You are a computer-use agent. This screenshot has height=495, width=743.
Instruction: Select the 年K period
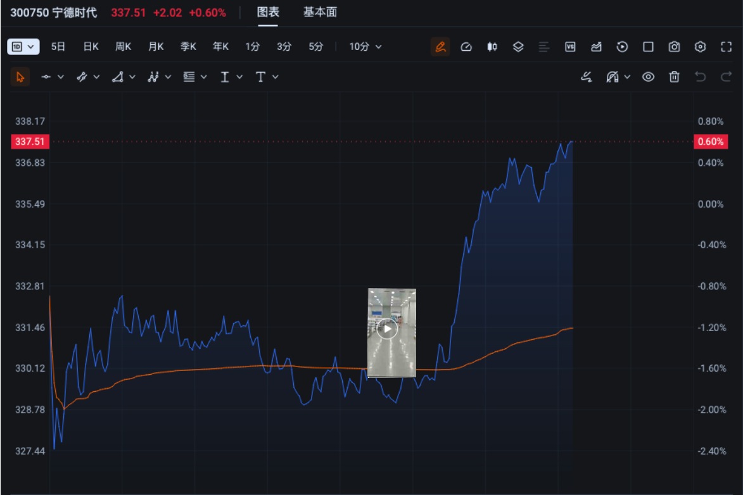click(x=221, y=46)
